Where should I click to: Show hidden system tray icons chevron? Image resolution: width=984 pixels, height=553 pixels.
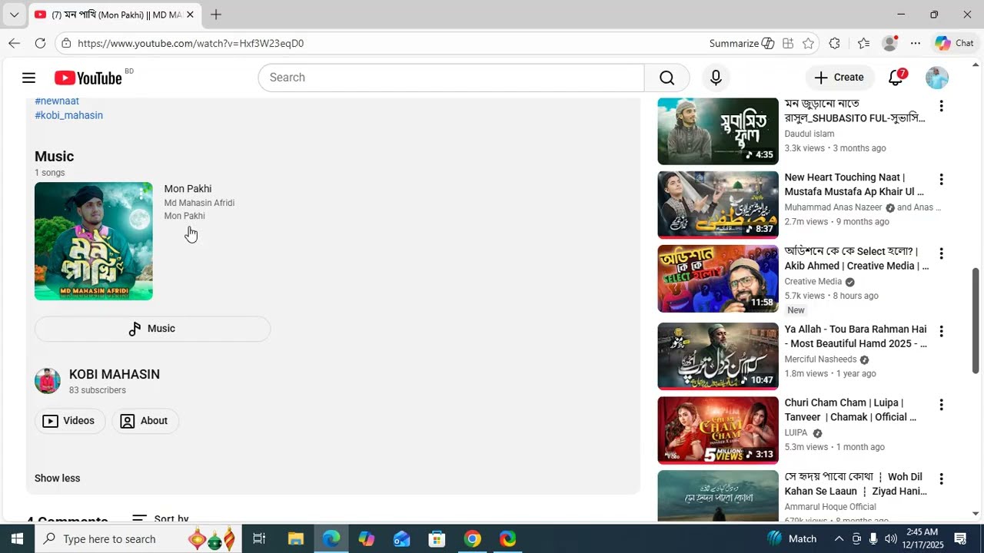point(839,538)
